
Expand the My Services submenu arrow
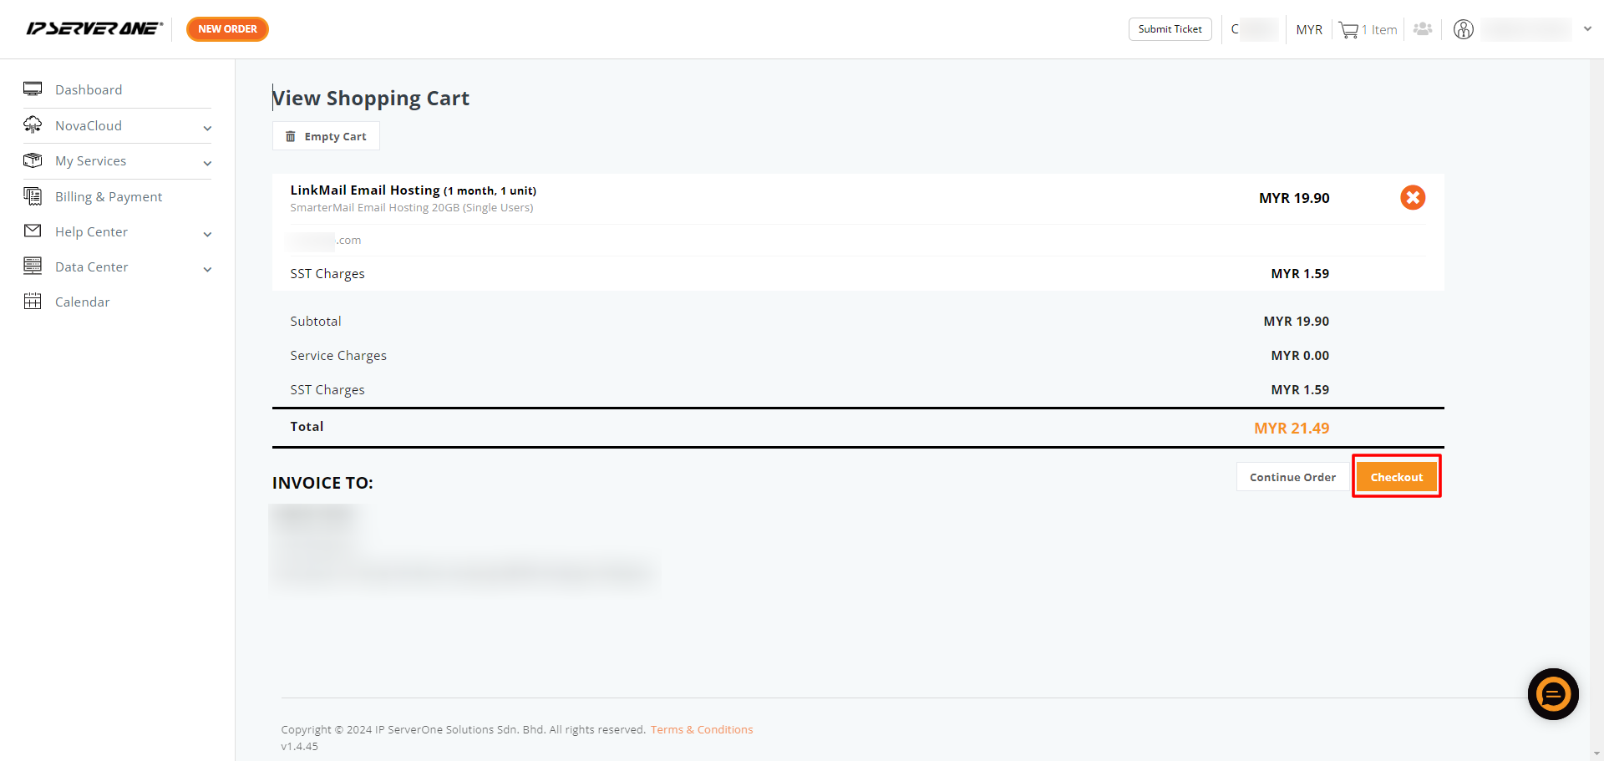pos(207,163)
